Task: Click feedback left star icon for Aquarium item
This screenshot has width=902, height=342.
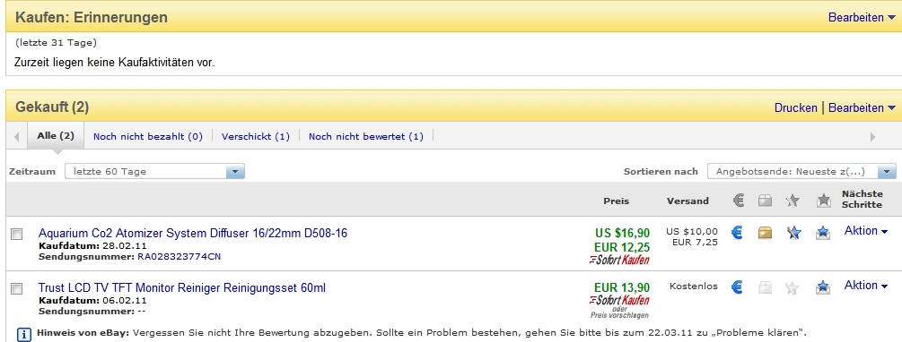Action: pyautogui.click(x=794, y=233)
